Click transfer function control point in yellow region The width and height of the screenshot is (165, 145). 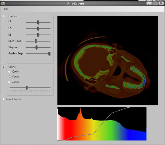click(93, 134)
